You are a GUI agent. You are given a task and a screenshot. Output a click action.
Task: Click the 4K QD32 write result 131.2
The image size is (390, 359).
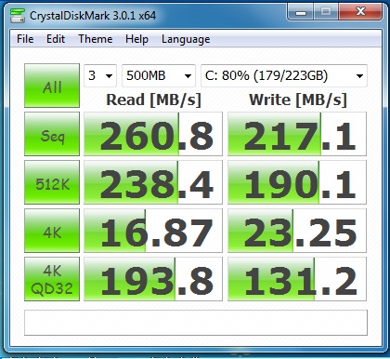[x=297, y=279]
